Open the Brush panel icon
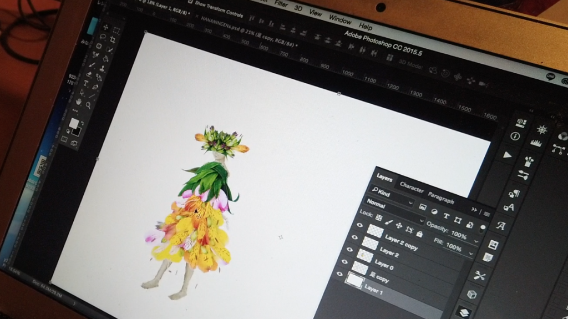Screen dimensions: 568x319 click(x=529, y=161)
